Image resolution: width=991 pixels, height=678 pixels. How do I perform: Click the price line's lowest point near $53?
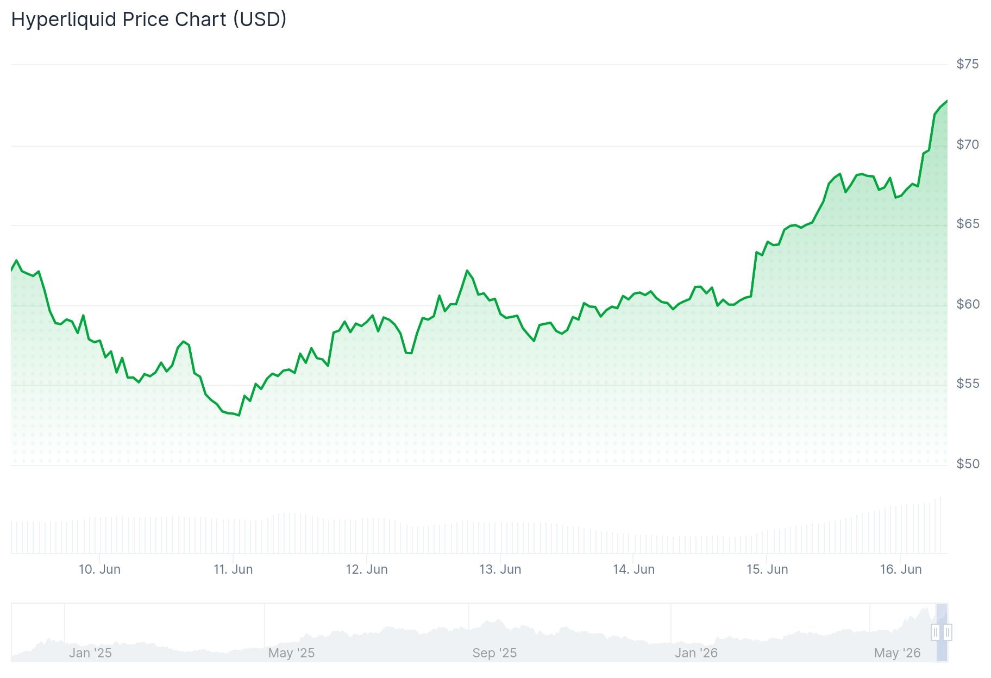[239, 415]
